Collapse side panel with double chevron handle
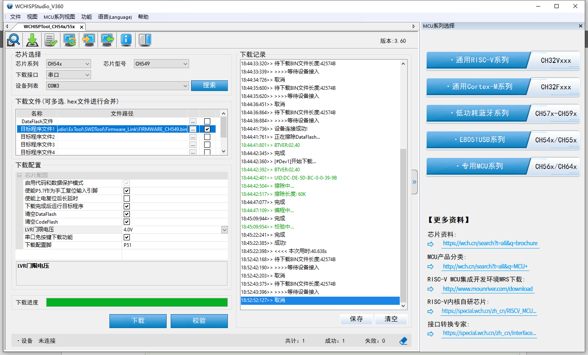 414,182
